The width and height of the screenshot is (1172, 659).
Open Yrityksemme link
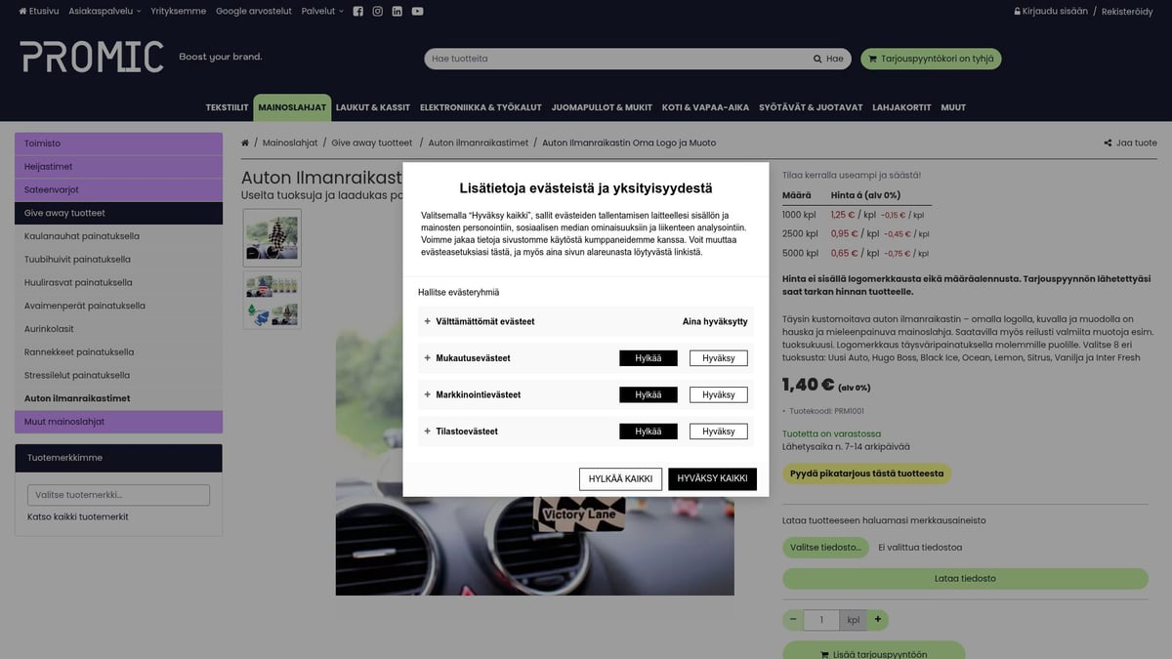[x=179, y=11]
